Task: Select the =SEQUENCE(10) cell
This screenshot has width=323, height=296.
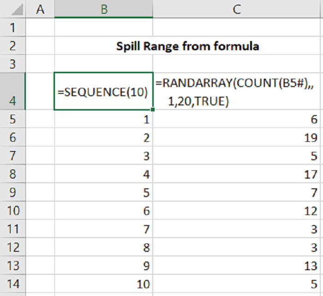Action: click(x=104, y=91)
